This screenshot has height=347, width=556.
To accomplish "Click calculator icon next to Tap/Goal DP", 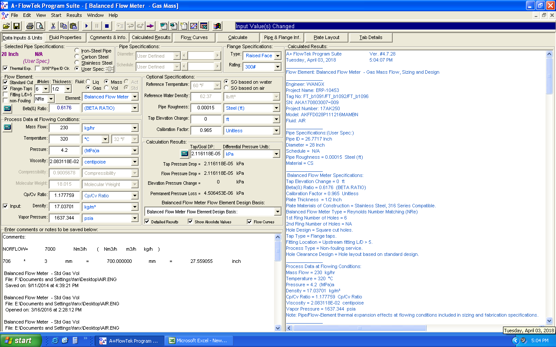I will 185,154.
